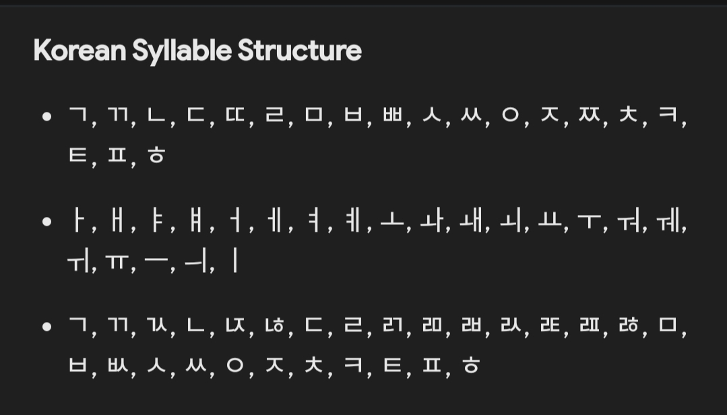The height and width of the screenshot is (415, 727).
Task: Click the final cluster ㄶ
Action: coord(274,325)
